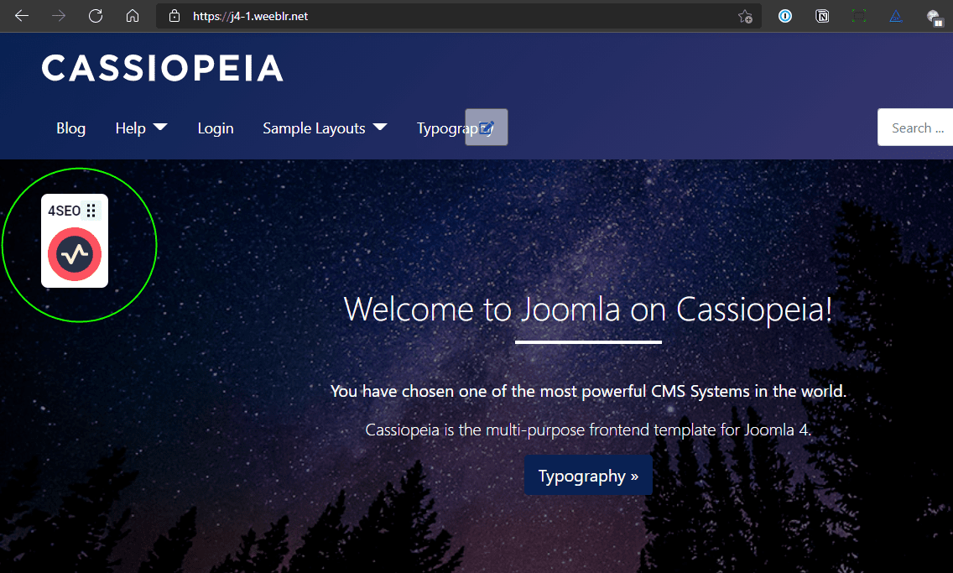Screen dimensions: 953x573
Task: Open the Help menu item
Action: (131, 128)
